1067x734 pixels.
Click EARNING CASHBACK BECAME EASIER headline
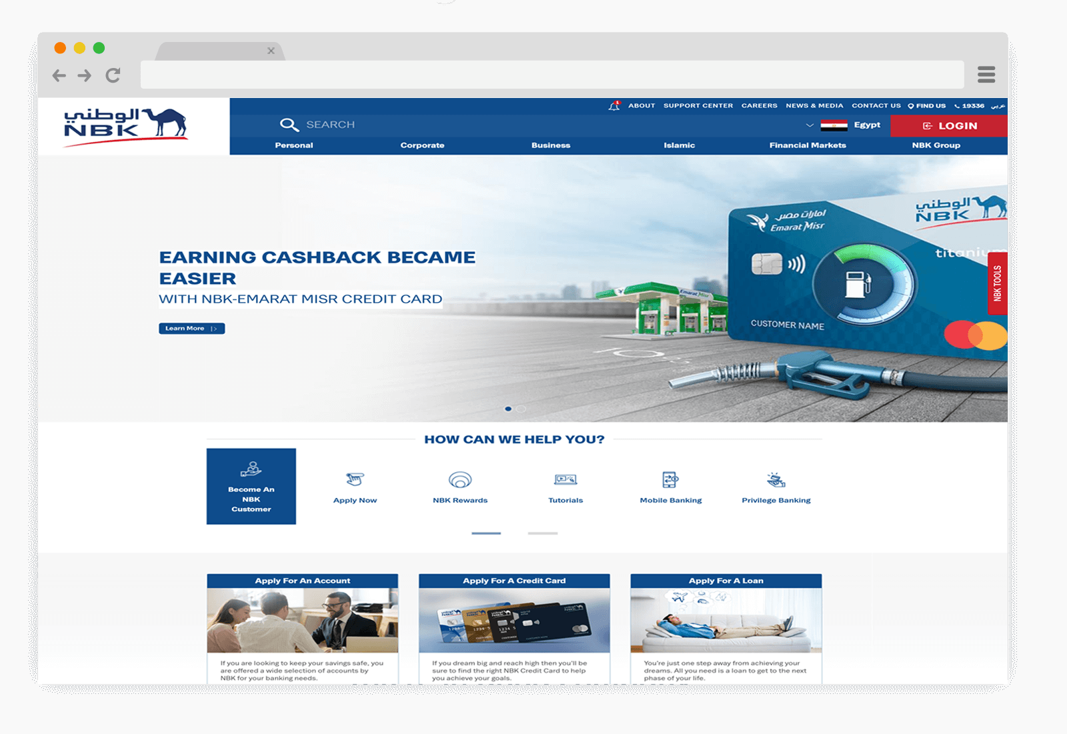(317, 267)
